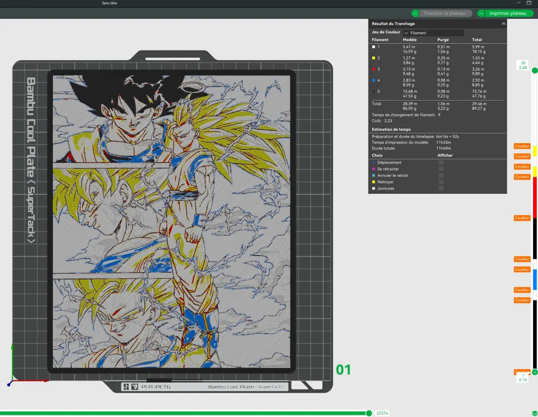Image resolution: width=538 pixels, height=417 pixels.
Task: Minimize the Bambu Studio window
Action: (519, 3)
